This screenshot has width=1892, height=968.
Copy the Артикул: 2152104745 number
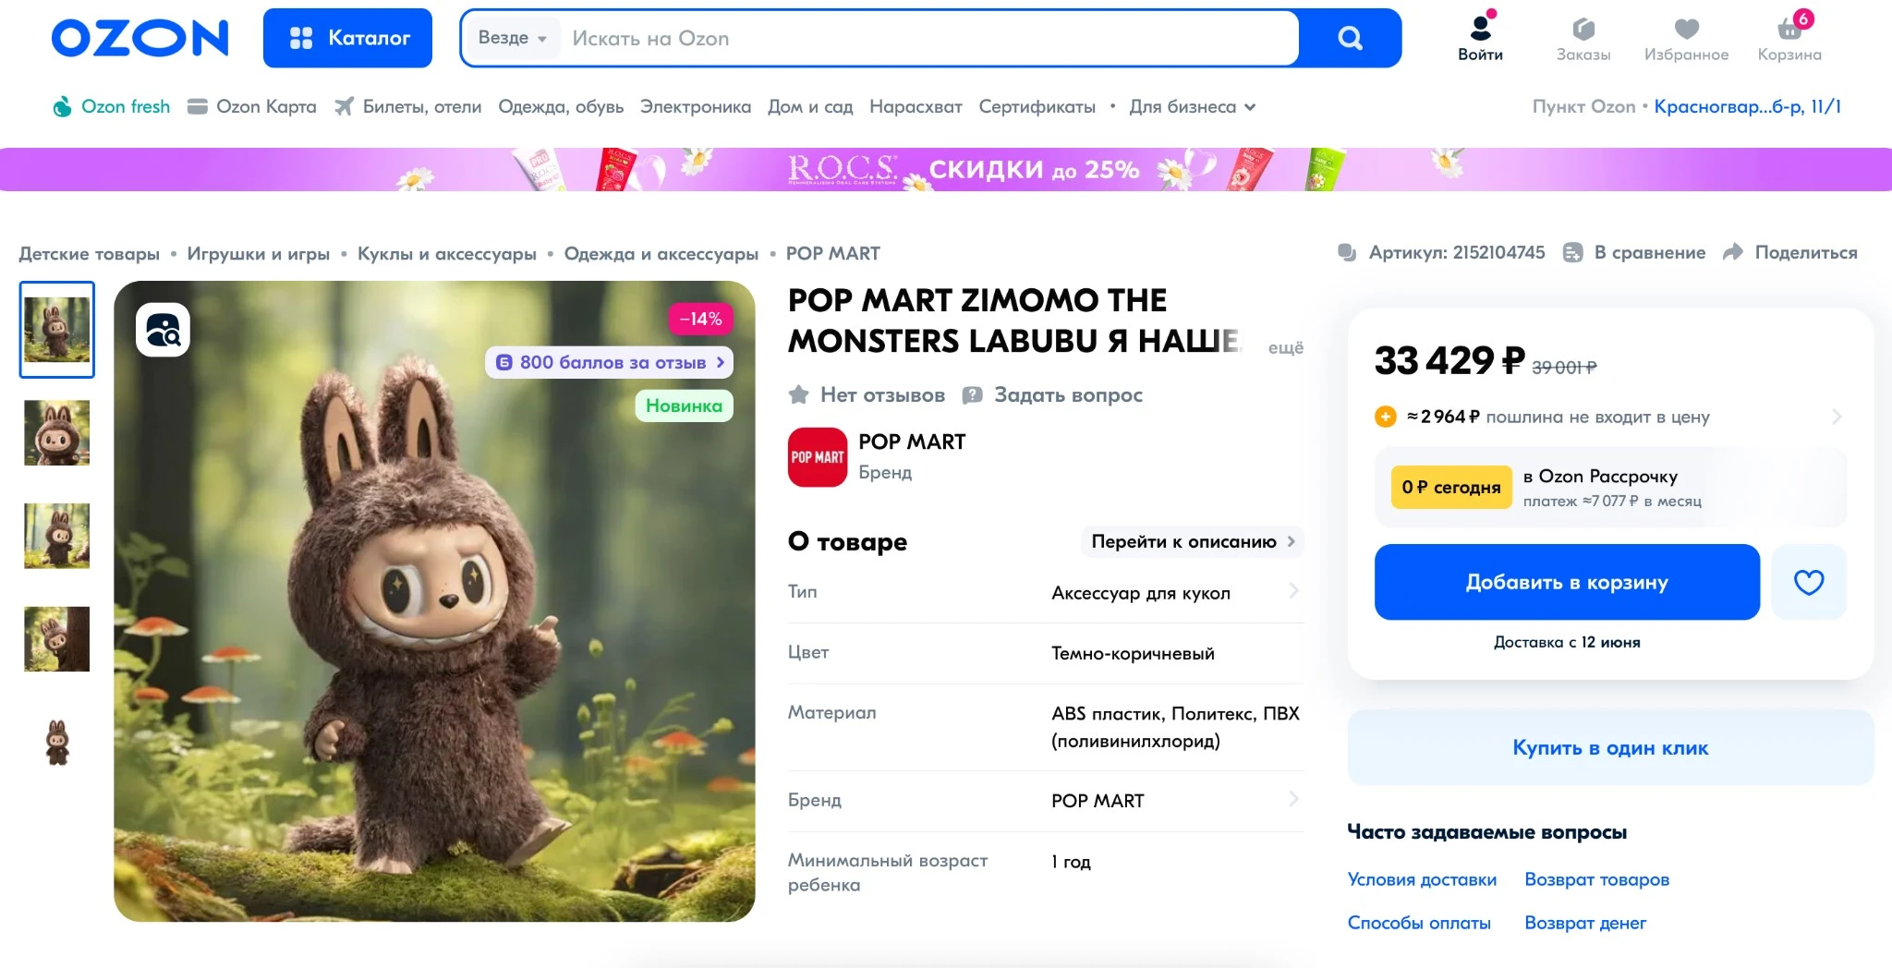(1441, 252)
